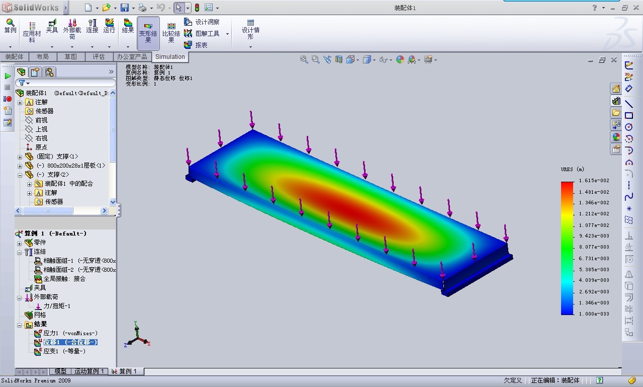The image size is (643, 387).
Task: Collapse the (-) 支撑<2> tree node
Action: click(20, 175)
